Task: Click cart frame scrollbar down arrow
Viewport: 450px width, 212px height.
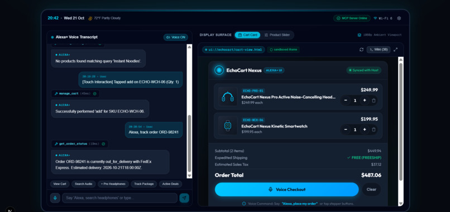Action: point(401,204)
